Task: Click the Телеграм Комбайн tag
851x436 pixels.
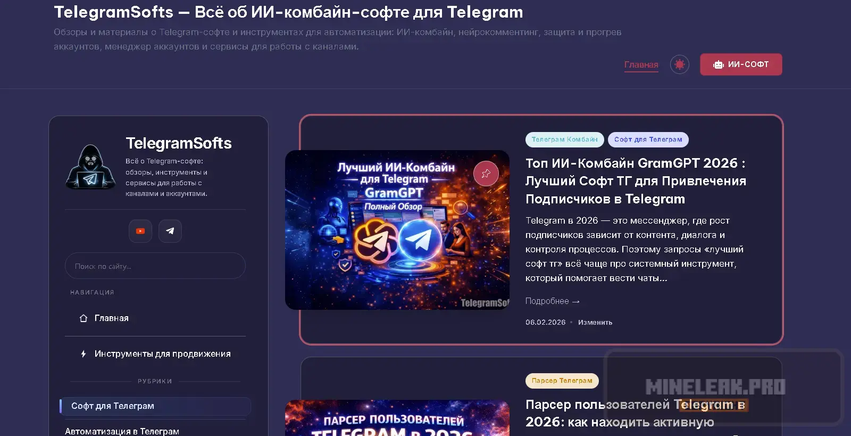Action: [565, 139]
